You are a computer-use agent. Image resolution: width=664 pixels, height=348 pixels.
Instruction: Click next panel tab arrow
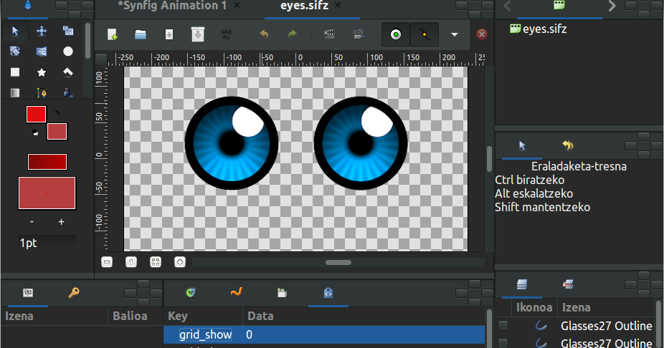tap(612, 6)
